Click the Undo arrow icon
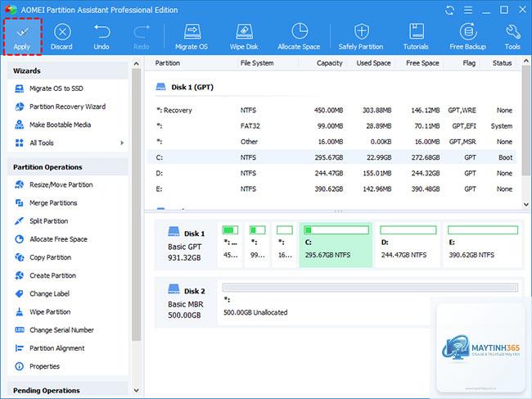 click(101, 37)
